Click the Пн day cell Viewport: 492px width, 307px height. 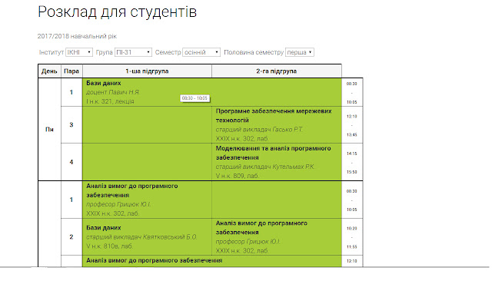pos(49,130)
